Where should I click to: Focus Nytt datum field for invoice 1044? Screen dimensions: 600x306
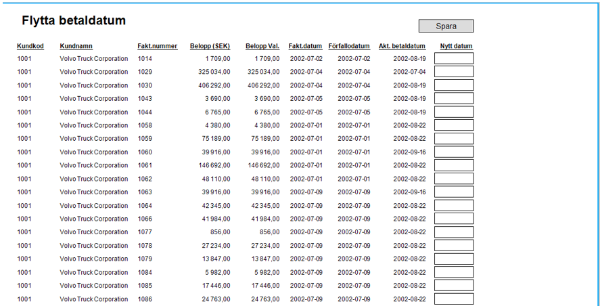pos(454,112)
